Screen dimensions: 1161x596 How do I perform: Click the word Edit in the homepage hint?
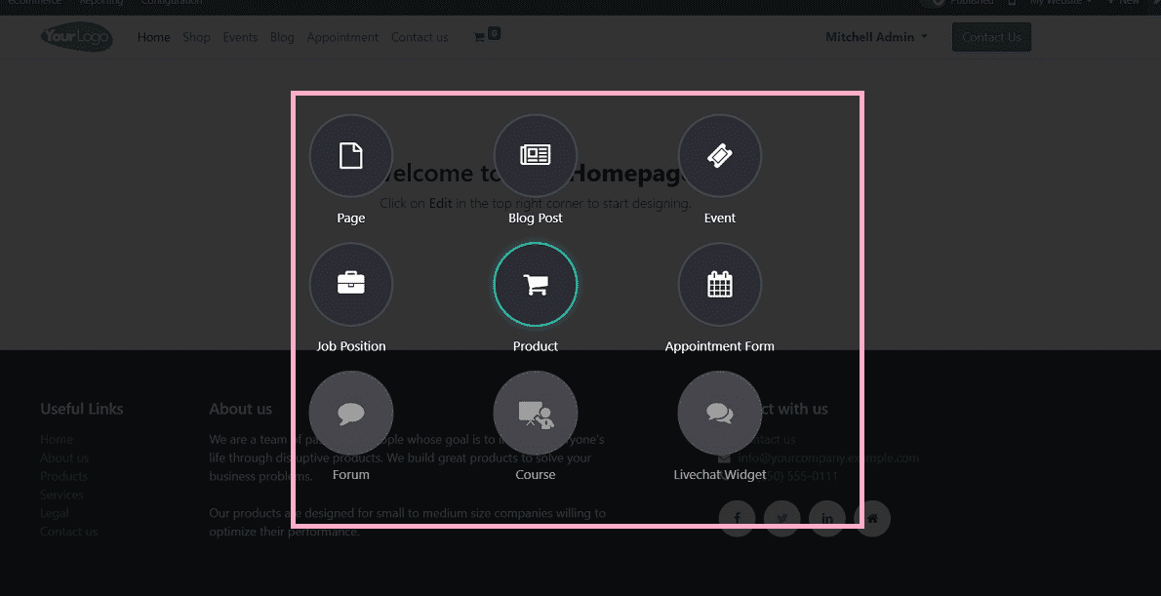tap(441, 203)
